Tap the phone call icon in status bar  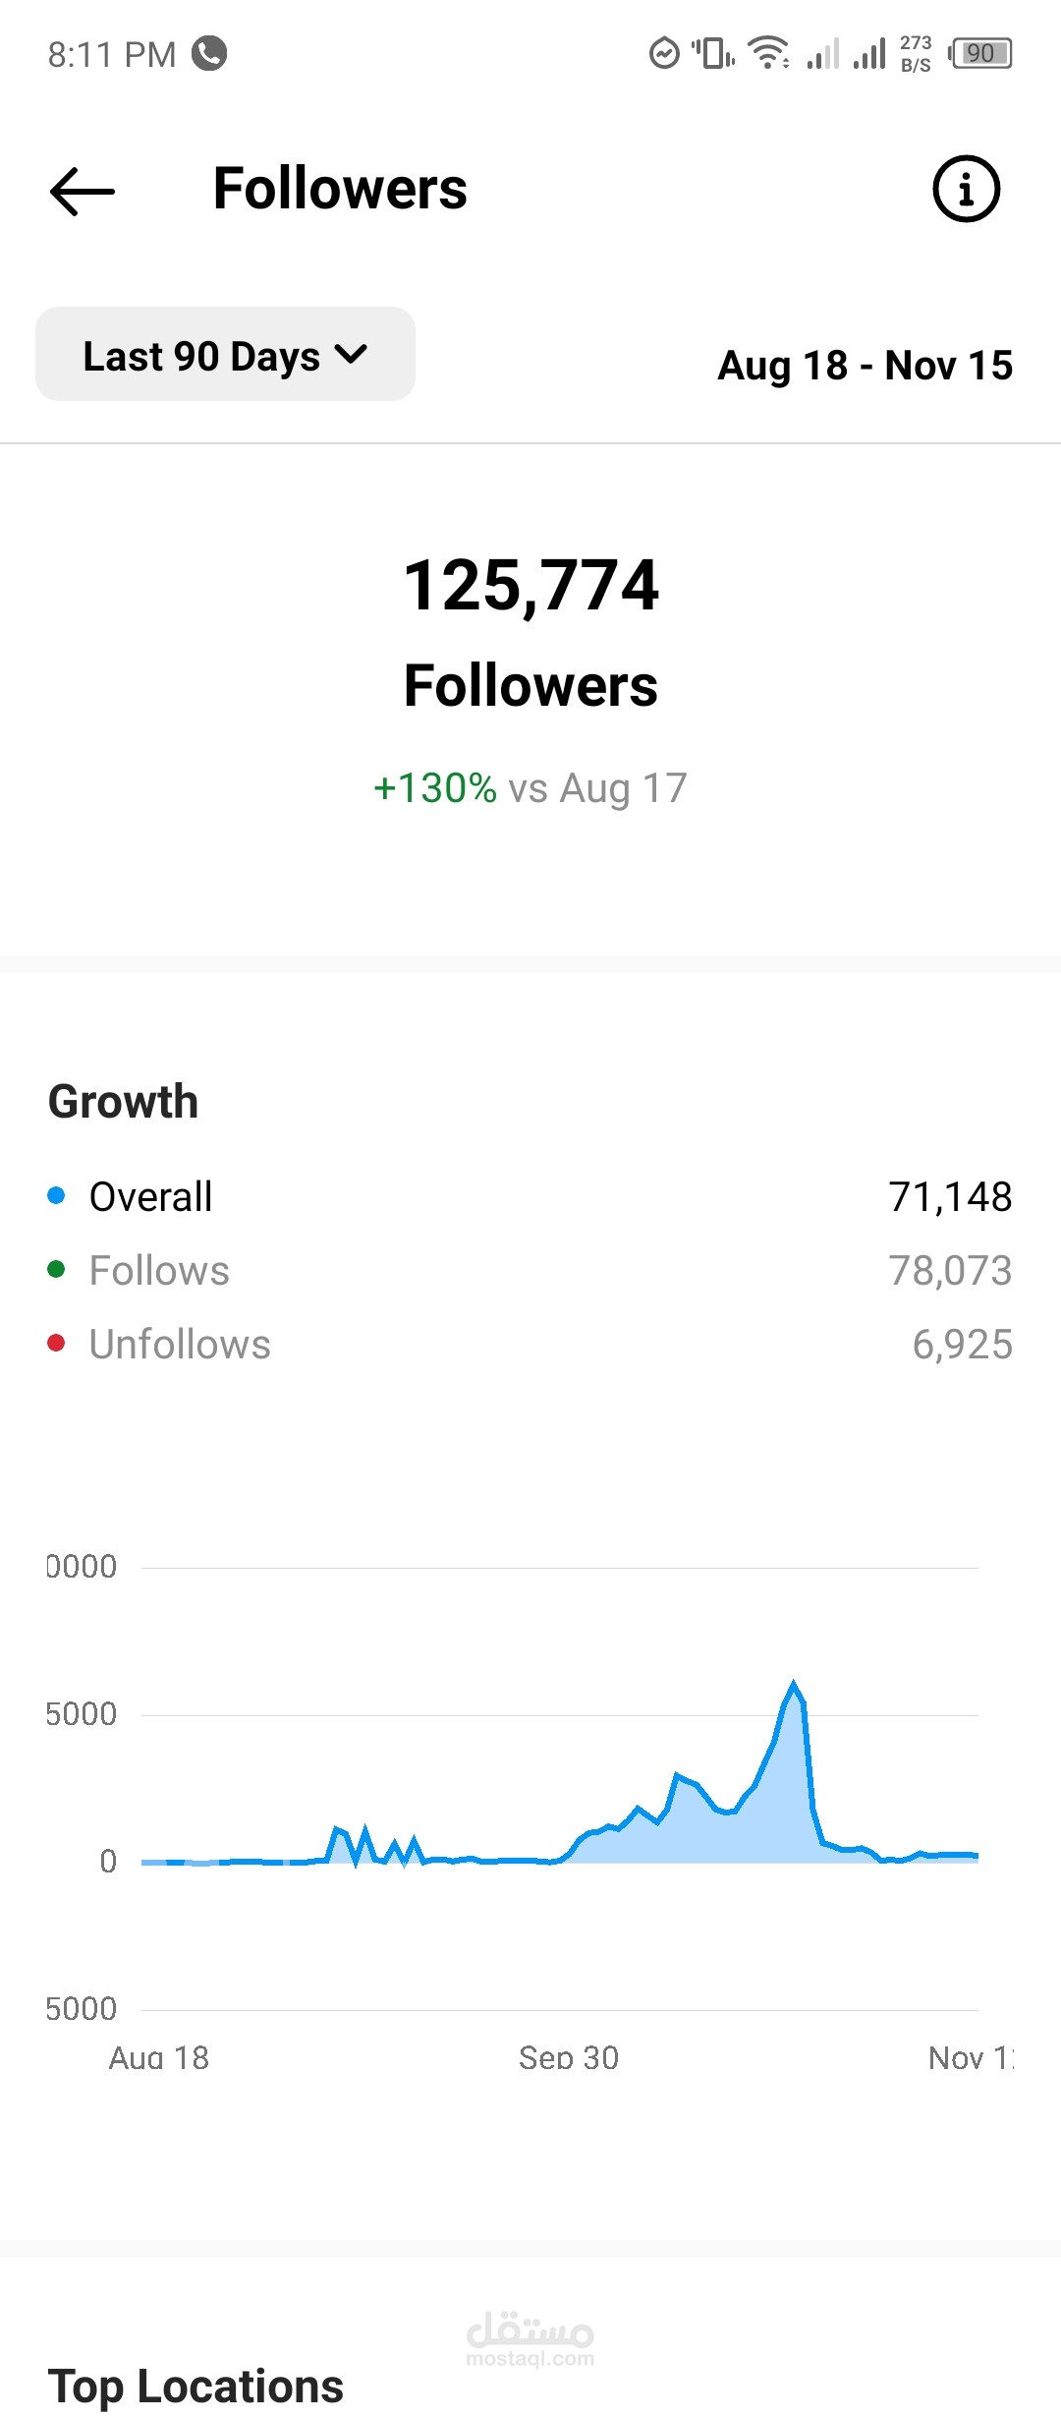tap(209, 53)
